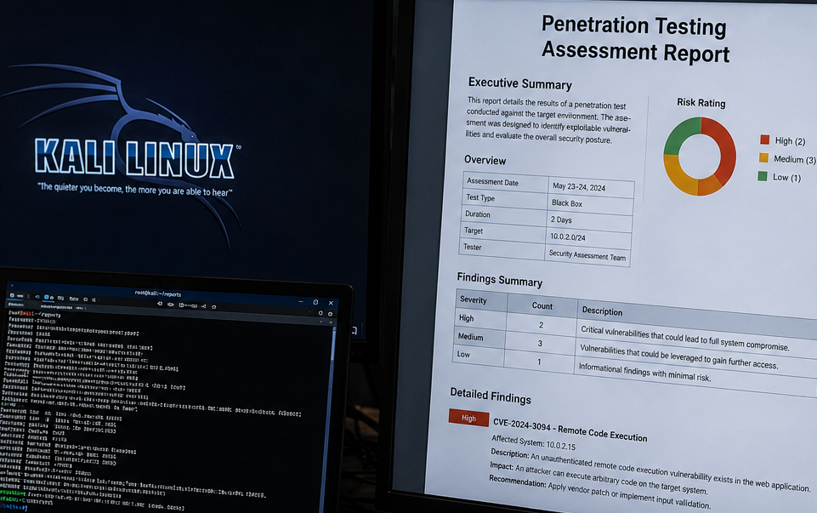Viewport: 817px width, 513px height.
Task: Click the orange Medium (3) legend swatch
Action: click(x=763, y=158)
